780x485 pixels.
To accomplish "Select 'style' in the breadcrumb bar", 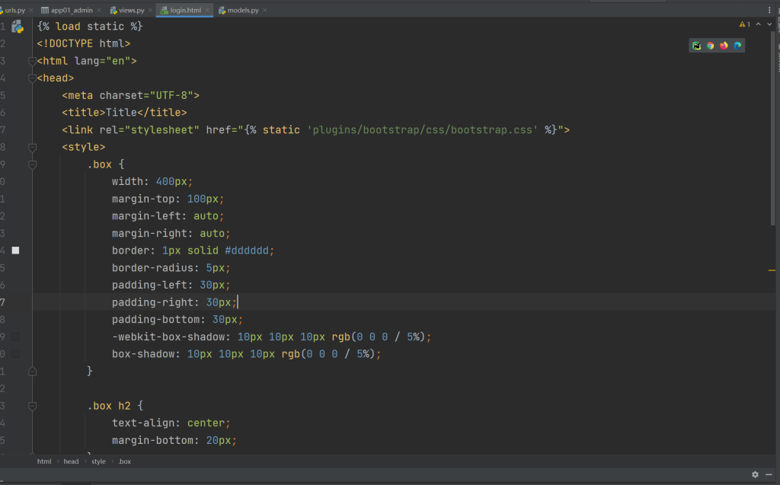I will [x=99, y=461].
